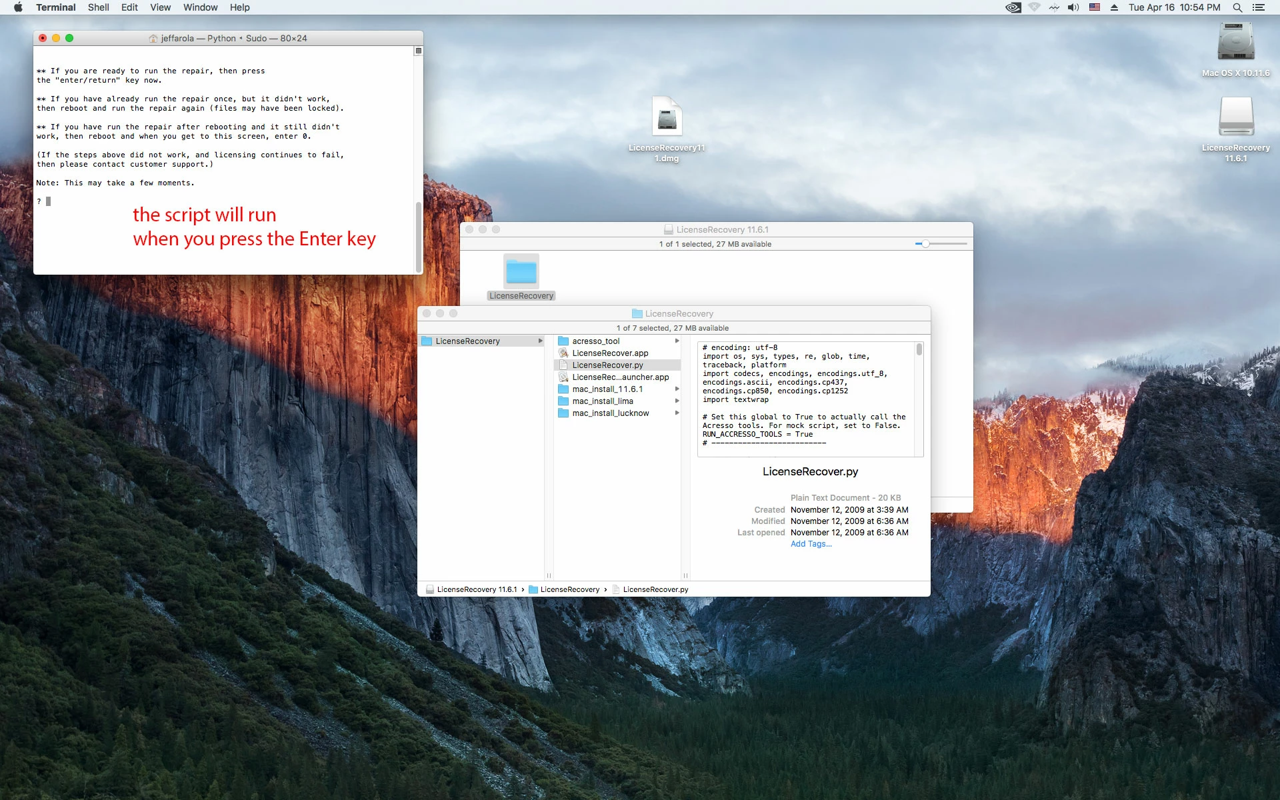
Task: Adjust the icon size slider in Finder window
Action: click(925, 244)
